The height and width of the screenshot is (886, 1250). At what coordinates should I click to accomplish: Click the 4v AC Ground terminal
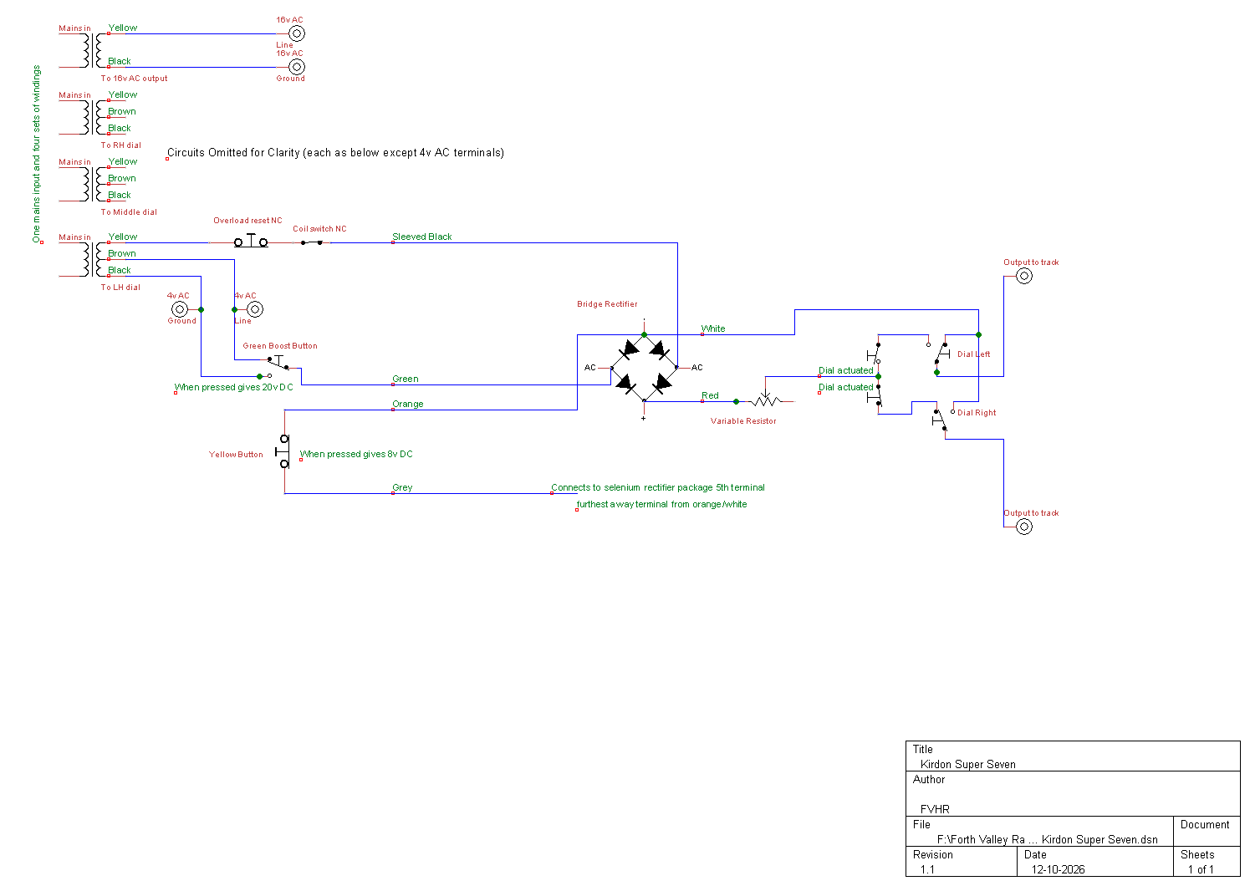180,309
